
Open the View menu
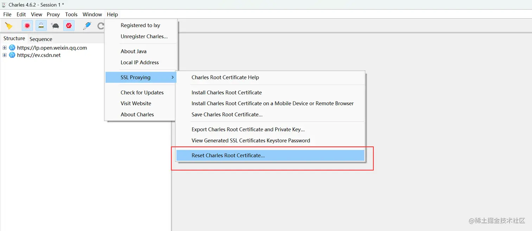click(37, 14)
